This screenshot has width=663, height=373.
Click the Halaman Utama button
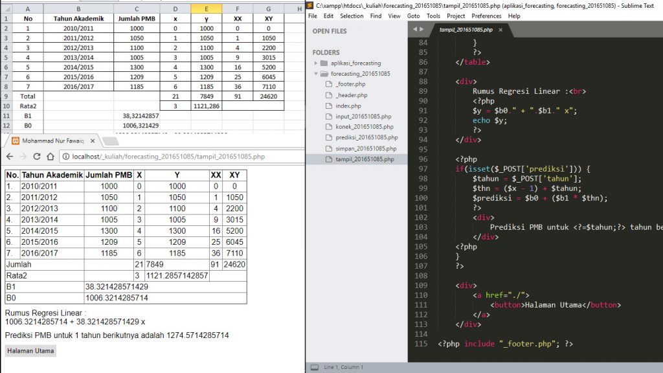click(30, 351)
